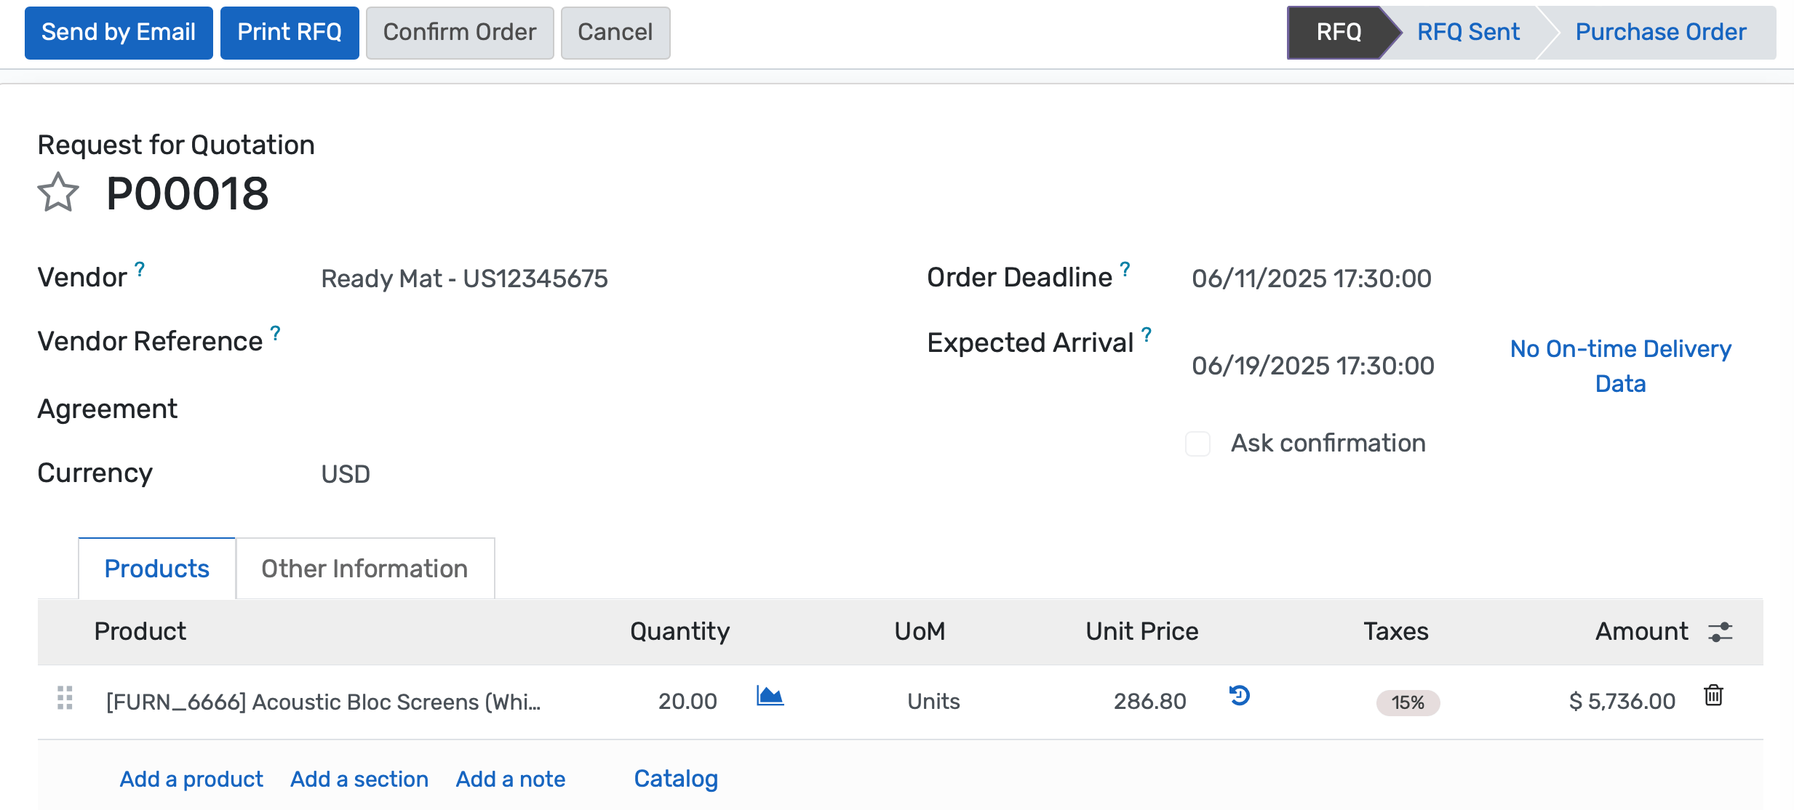Open the Catalog link
The width and height of the screenshot is (1794, 810).
click(x=675, y=778)
